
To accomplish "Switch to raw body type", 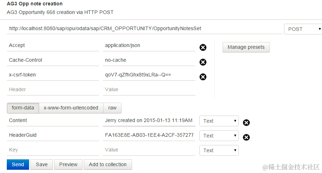I will click(112, 108).
